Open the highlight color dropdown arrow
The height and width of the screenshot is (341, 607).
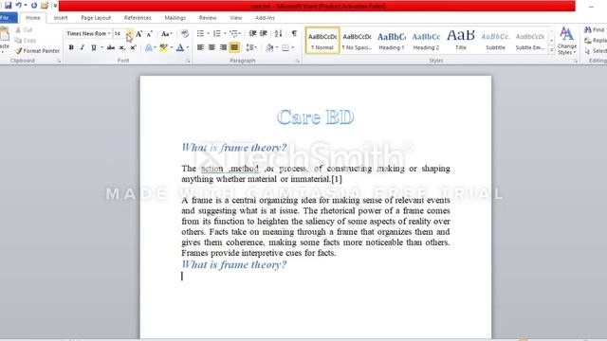click(x=172, y=47)
